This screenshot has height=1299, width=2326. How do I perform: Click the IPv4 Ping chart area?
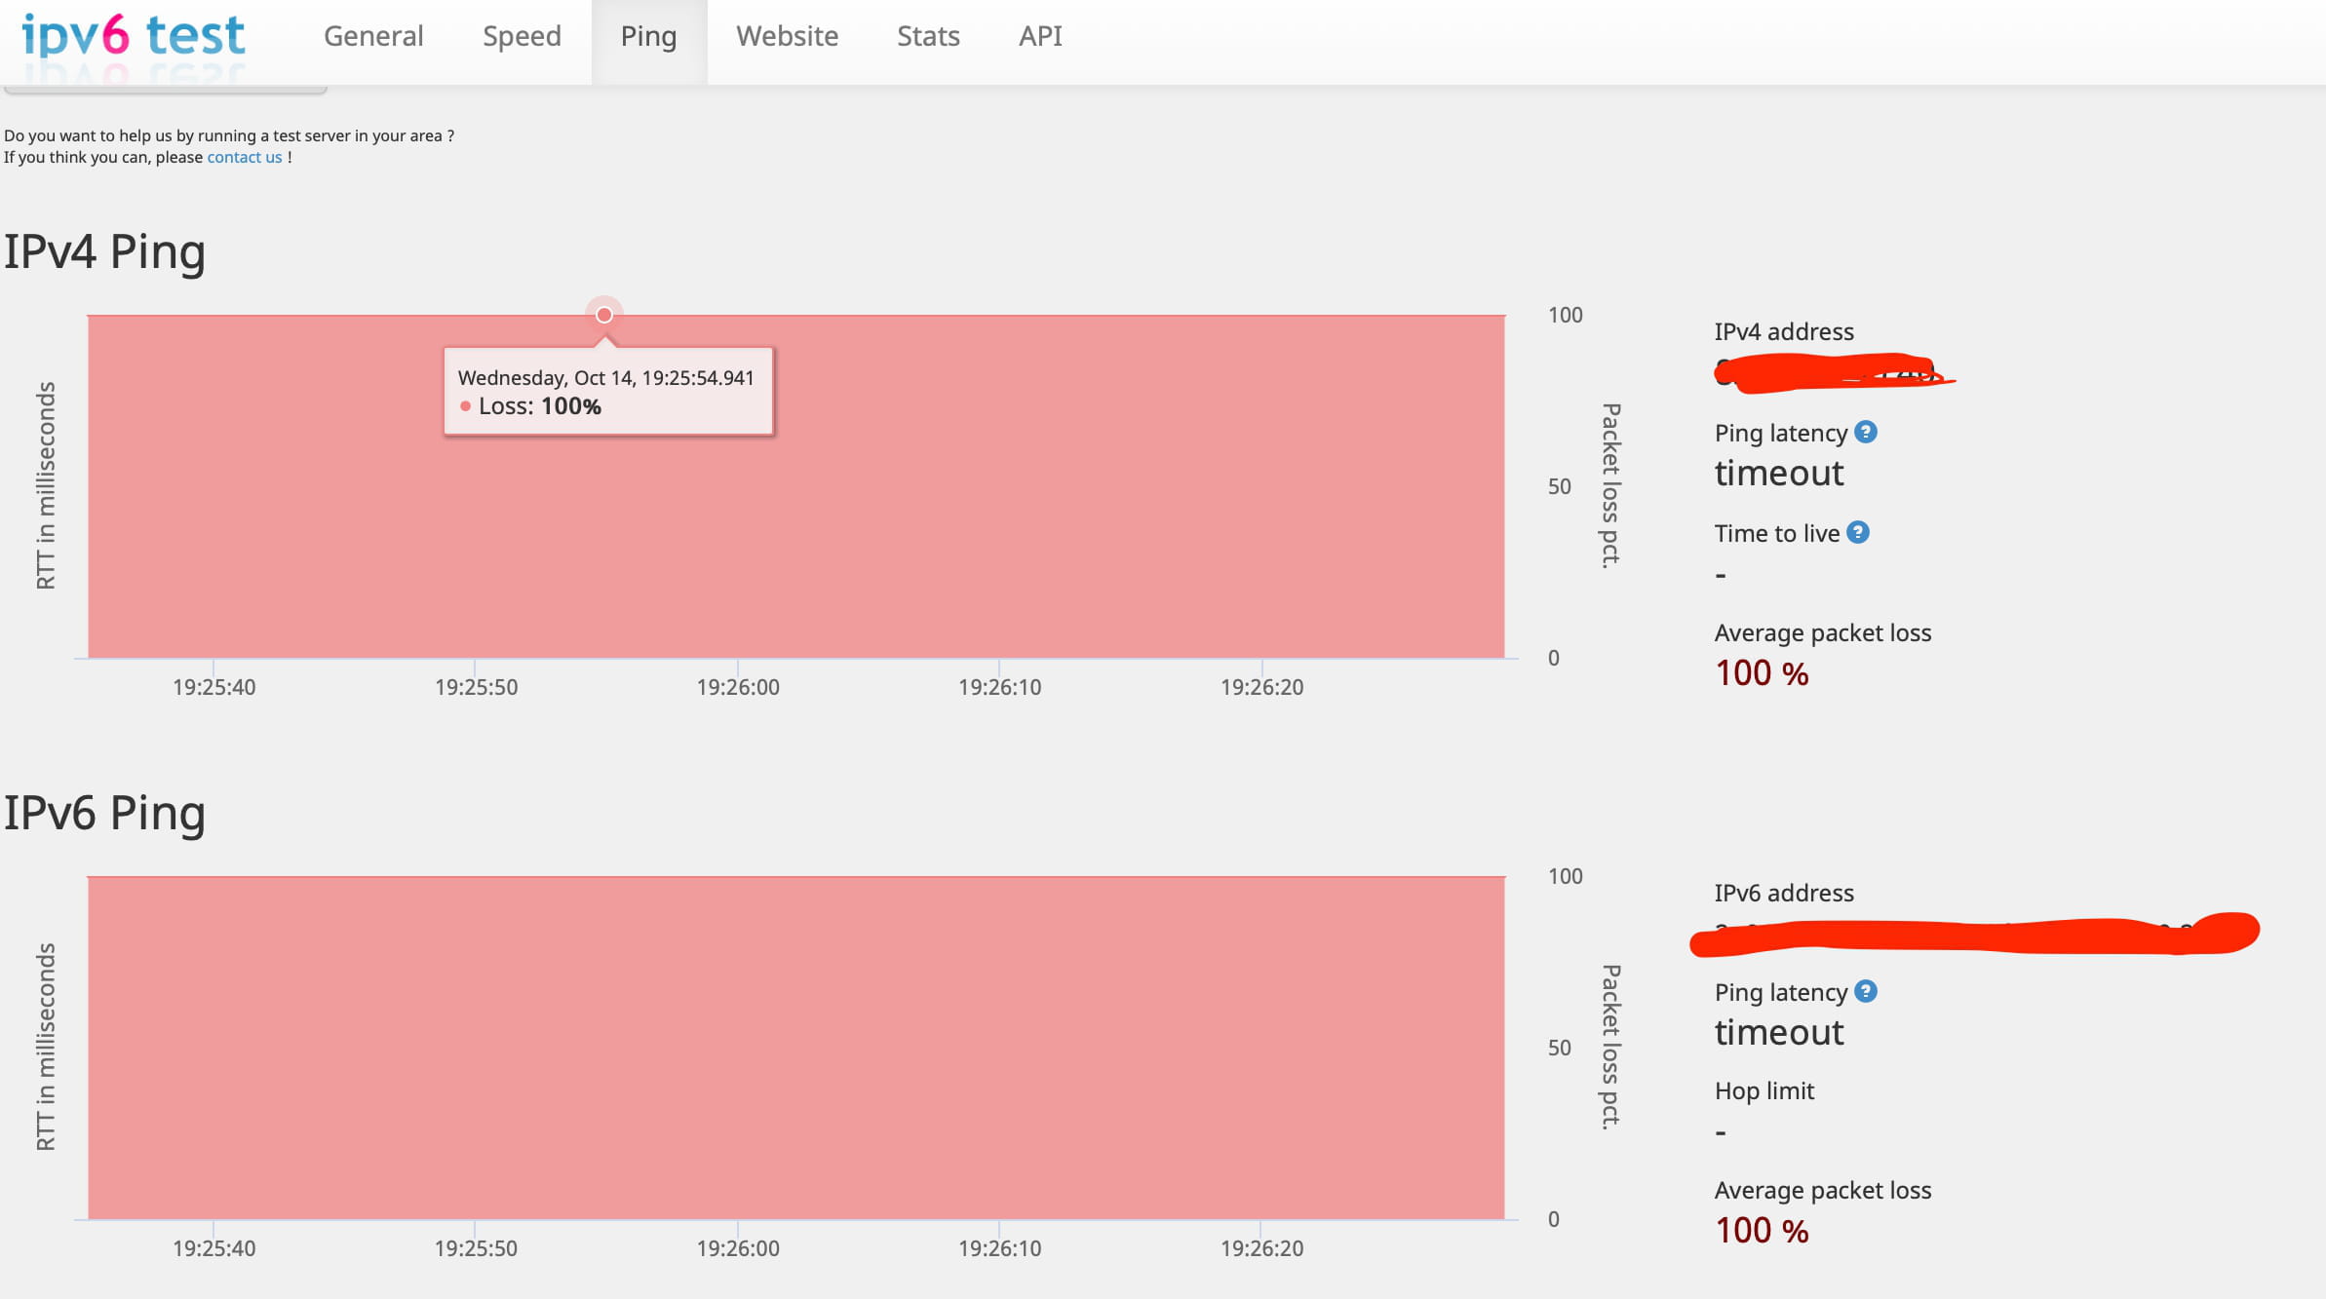click(975, 526)
